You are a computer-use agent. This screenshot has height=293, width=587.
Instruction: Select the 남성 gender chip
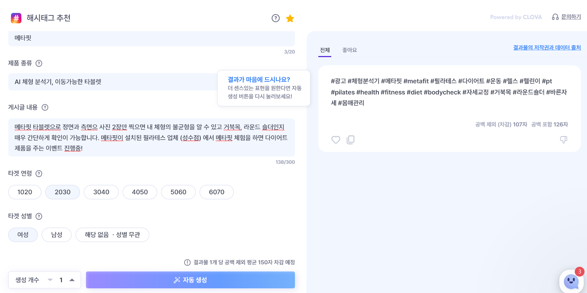click(56, 235)
